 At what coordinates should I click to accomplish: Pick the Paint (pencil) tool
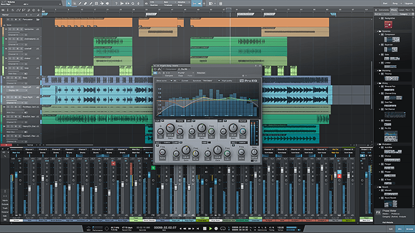point(91,3)
